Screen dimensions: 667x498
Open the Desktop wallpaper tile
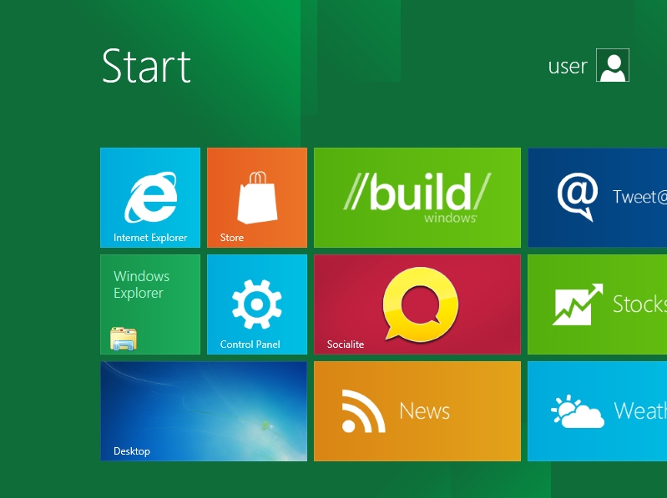[204, 411]
